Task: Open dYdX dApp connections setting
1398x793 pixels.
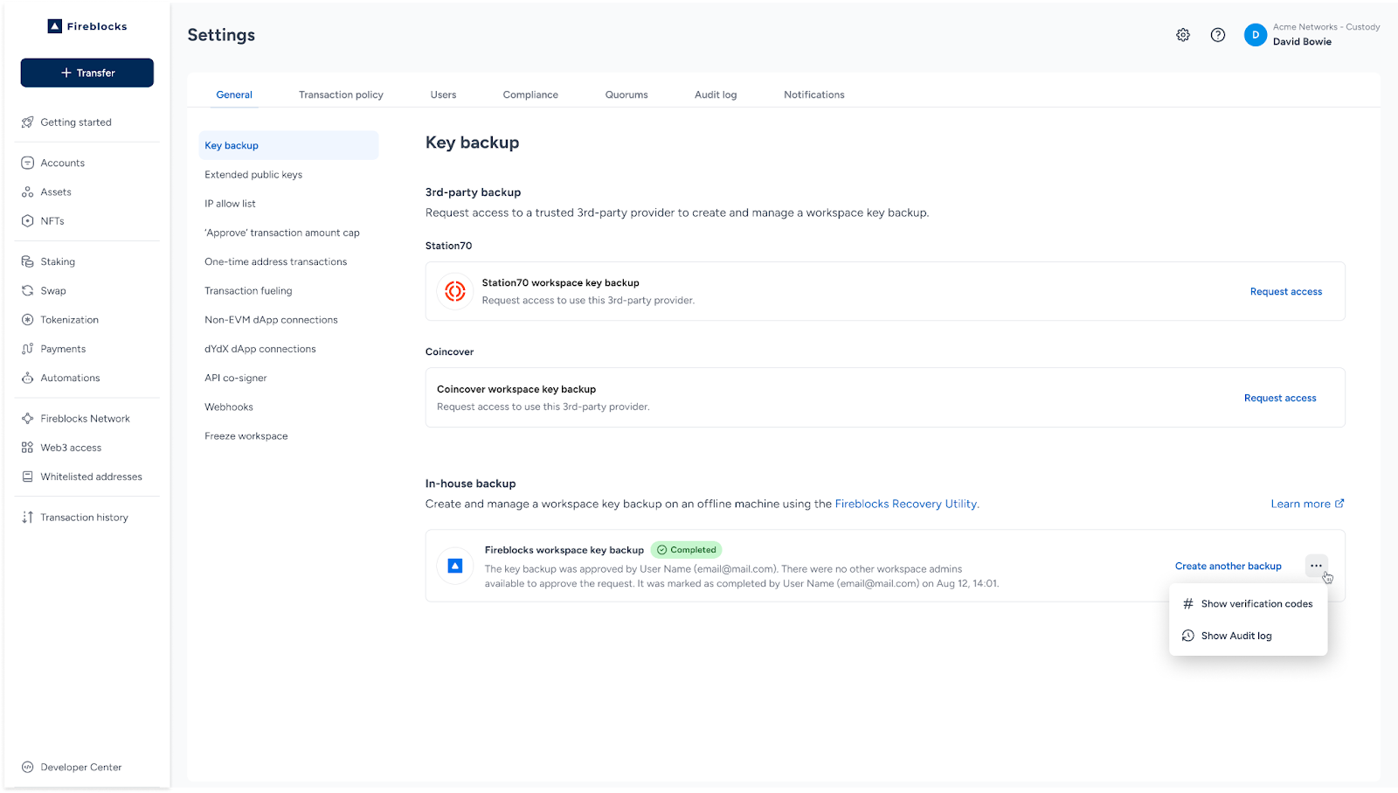Action: click(260, 349)
